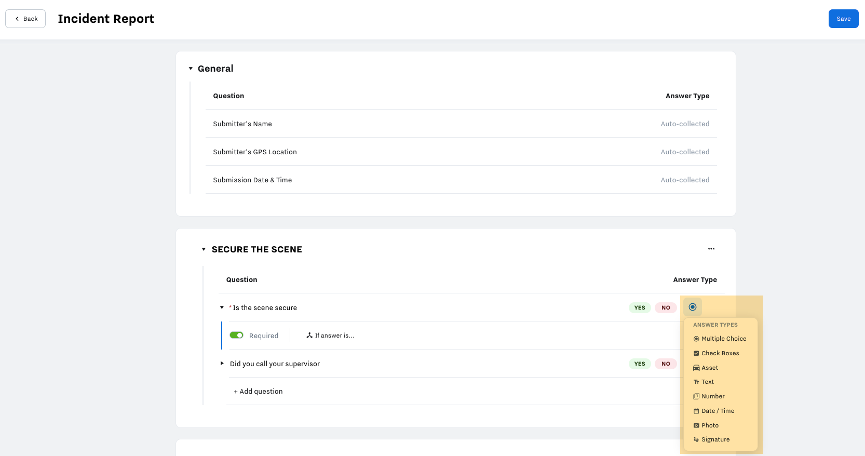Screen dimensions: 865x456
Task: Collapse the SECURE THE SCENE section
Action: pyautogui.click(x=204, y=249)
